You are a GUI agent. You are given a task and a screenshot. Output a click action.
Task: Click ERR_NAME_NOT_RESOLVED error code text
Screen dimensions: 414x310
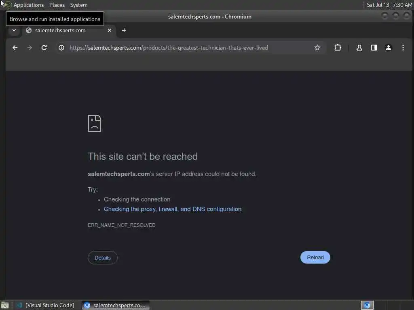tap(121, 225)
